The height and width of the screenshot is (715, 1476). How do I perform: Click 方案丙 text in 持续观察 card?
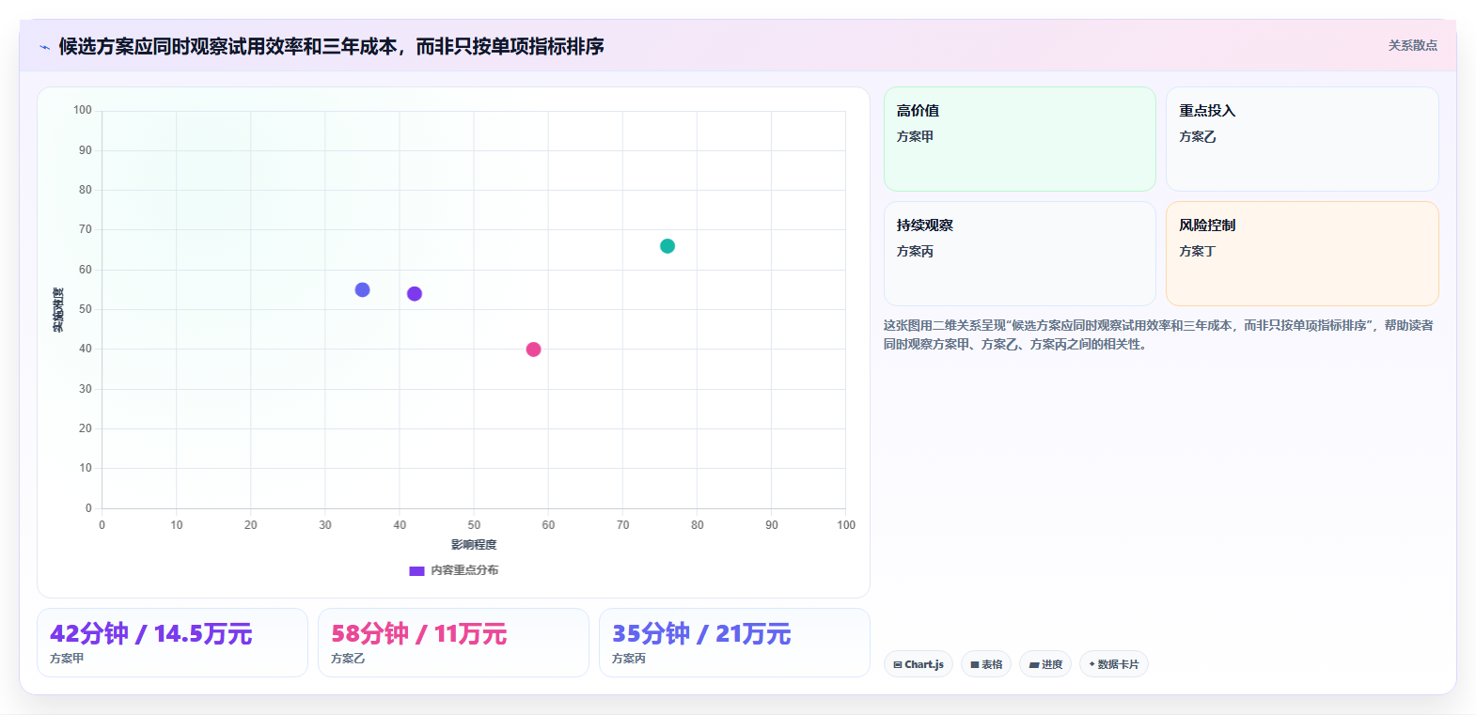pos(915,251)
